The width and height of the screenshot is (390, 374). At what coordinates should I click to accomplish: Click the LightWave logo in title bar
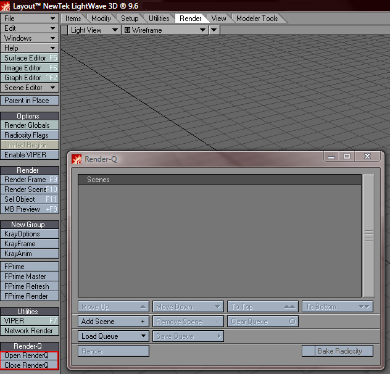5,6
